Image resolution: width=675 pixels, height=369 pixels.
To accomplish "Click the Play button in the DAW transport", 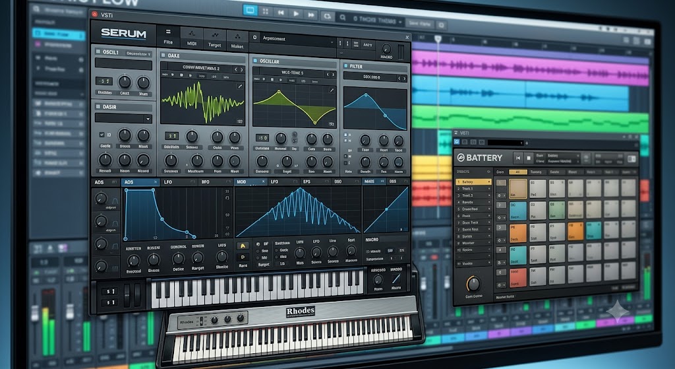I will [x=296, y=14].
